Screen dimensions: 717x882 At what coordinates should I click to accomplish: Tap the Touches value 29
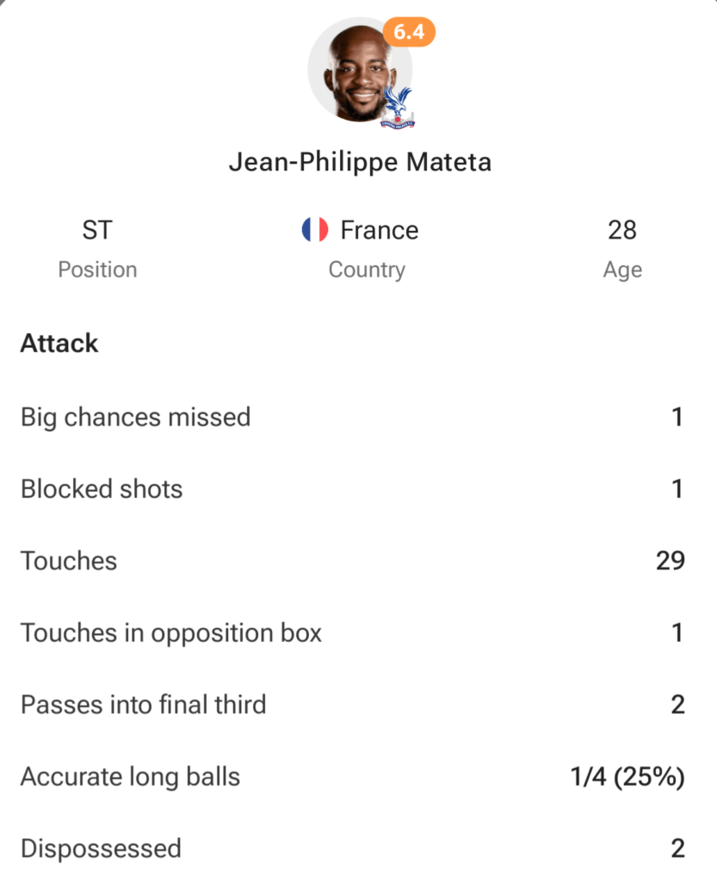click(x=670, y=561)
